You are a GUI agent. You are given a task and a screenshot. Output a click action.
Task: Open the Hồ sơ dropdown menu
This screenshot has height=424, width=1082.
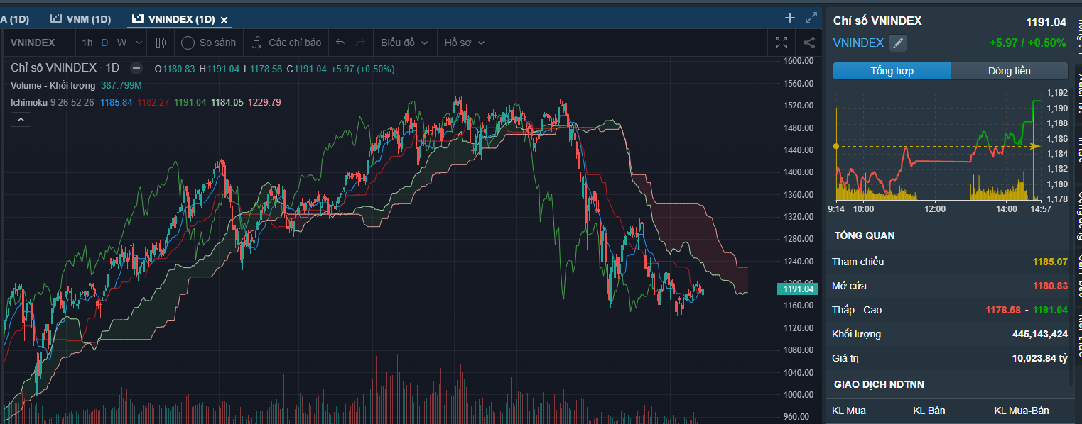tap(465, 43)
